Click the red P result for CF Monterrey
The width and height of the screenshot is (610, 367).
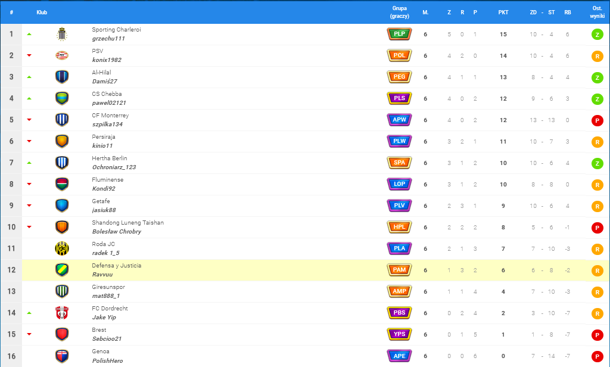pyautogui.click(x=597, y=120)
